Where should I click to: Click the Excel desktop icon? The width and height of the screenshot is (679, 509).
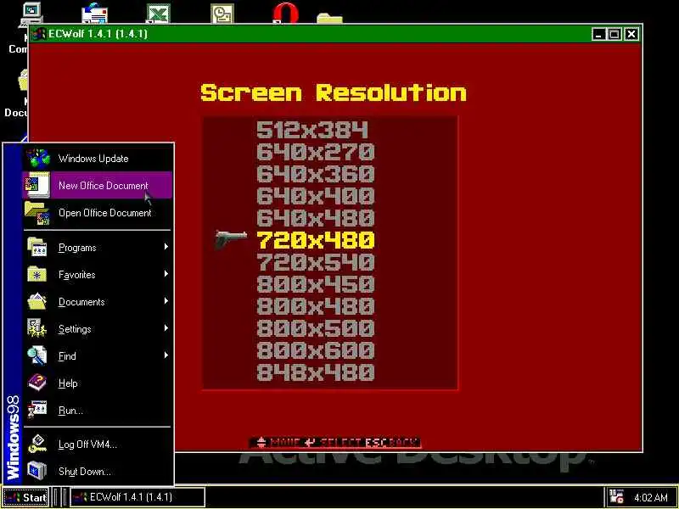[x=158, y=14]
